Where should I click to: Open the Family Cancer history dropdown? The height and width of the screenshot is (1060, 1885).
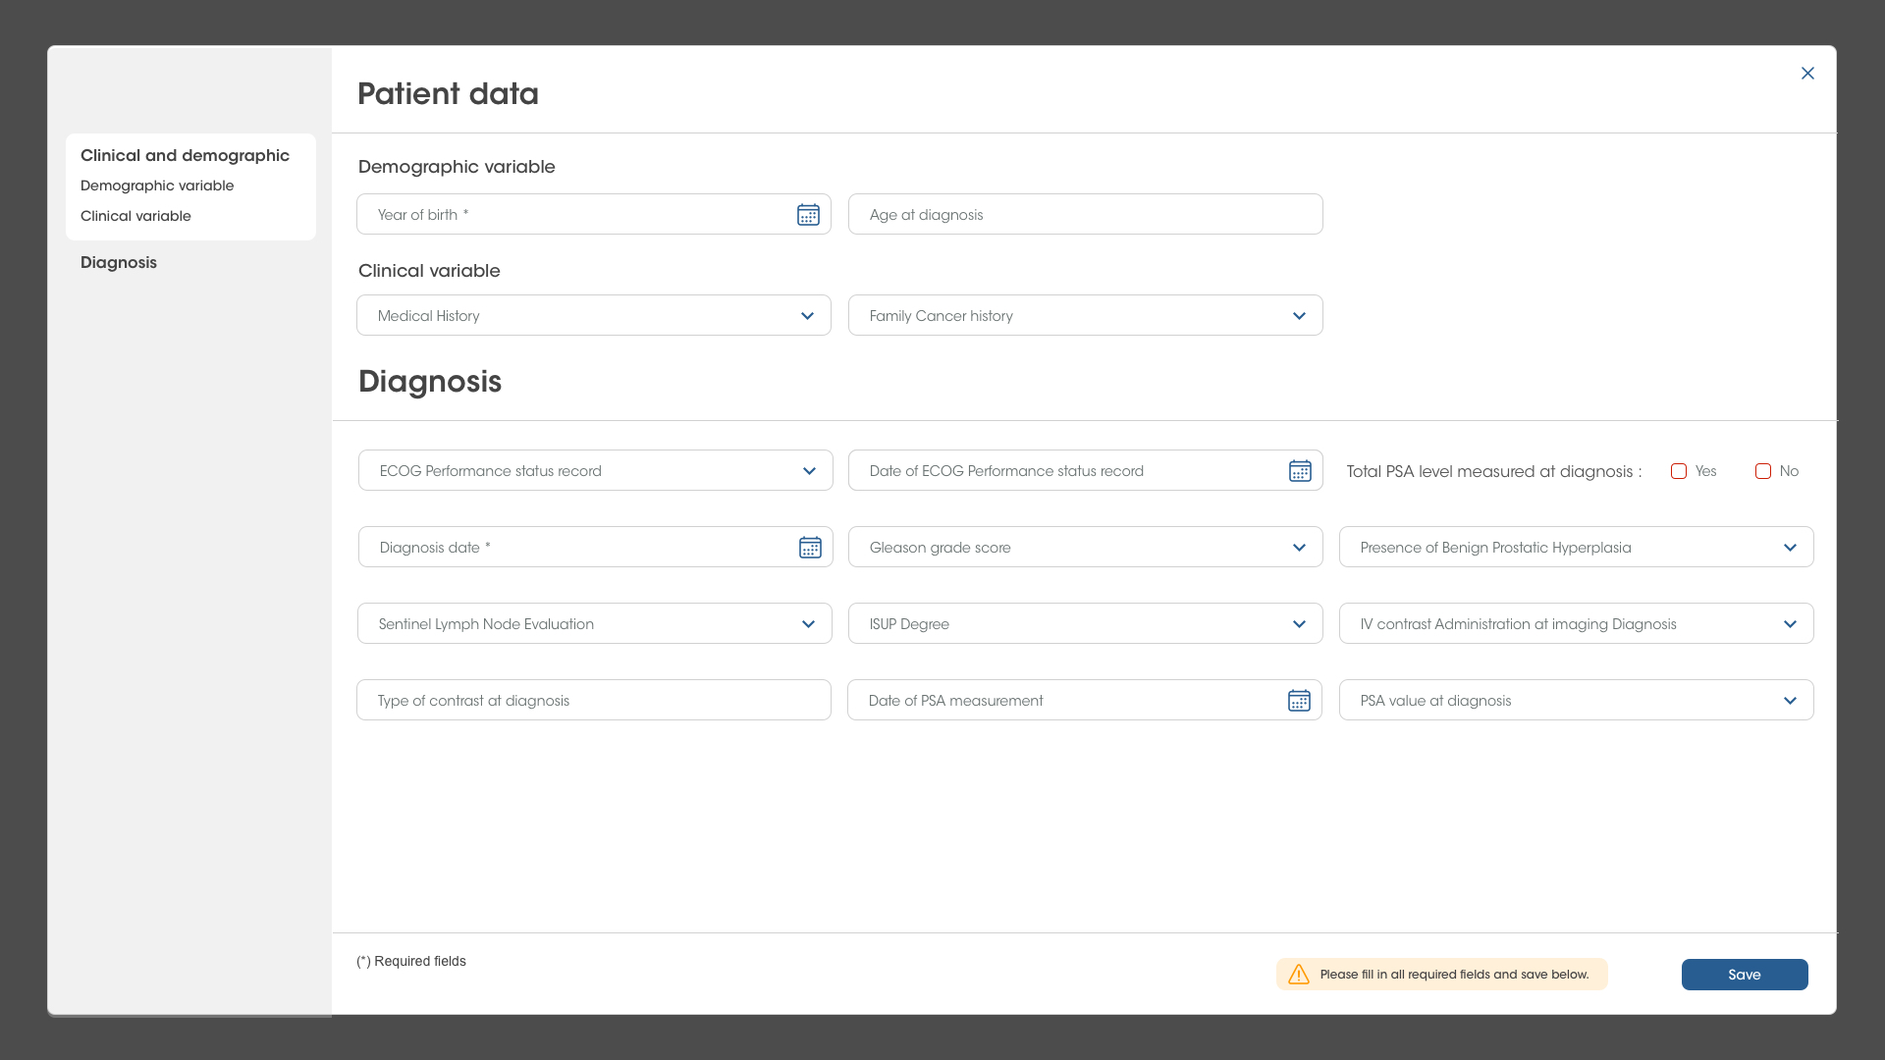(x=1299, y=315)
